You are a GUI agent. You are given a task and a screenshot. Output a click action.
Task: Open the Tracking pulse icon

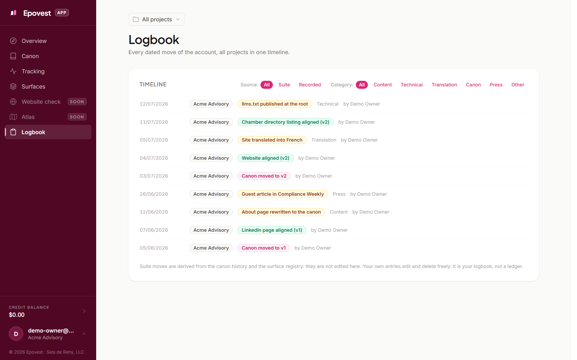coord(13,71)
